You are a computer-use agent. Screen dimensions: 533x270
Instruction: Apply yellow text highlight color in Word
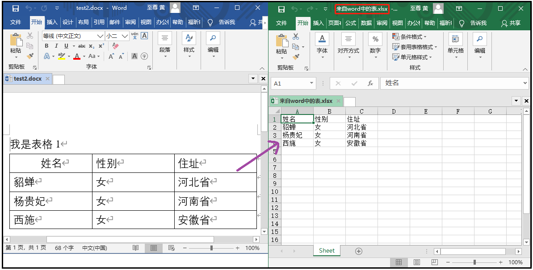[62, 56]
